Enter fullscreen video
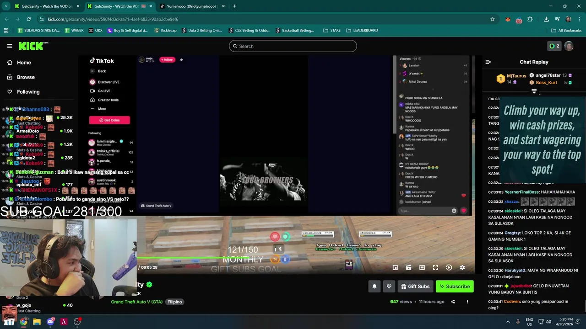Screen dimensions: 586x329 coord(435,268)
